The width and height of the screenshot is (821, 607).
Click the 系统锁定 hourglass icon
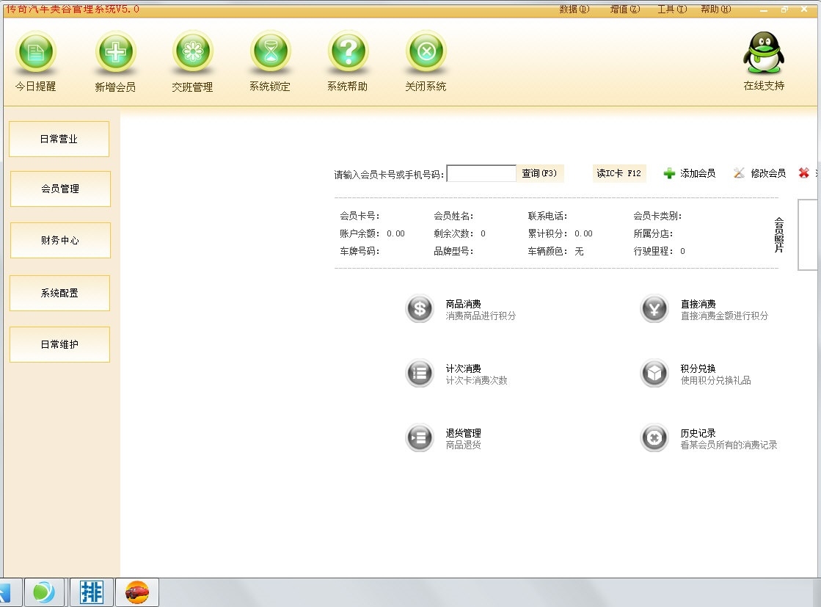[x=270, y=53]
